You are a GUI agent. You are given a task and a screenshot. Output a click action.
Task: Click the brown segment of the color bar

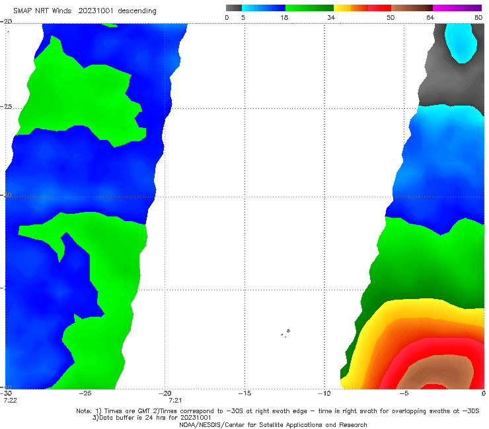pyautogui.click(x=412, y=8)
